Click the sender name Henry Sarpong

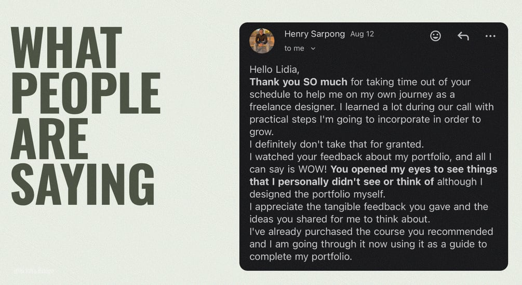tap(314, 34)
